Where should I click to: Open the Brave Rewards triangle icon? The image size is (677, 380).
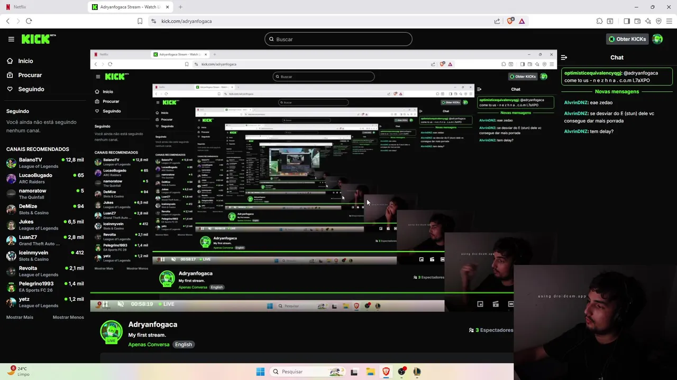[522, 21]
